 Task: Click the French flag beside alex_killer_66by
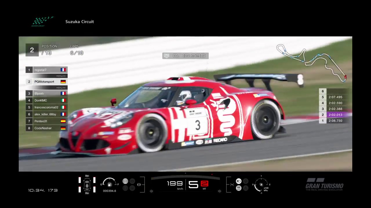pyautogui.click(x=63, y=114)
